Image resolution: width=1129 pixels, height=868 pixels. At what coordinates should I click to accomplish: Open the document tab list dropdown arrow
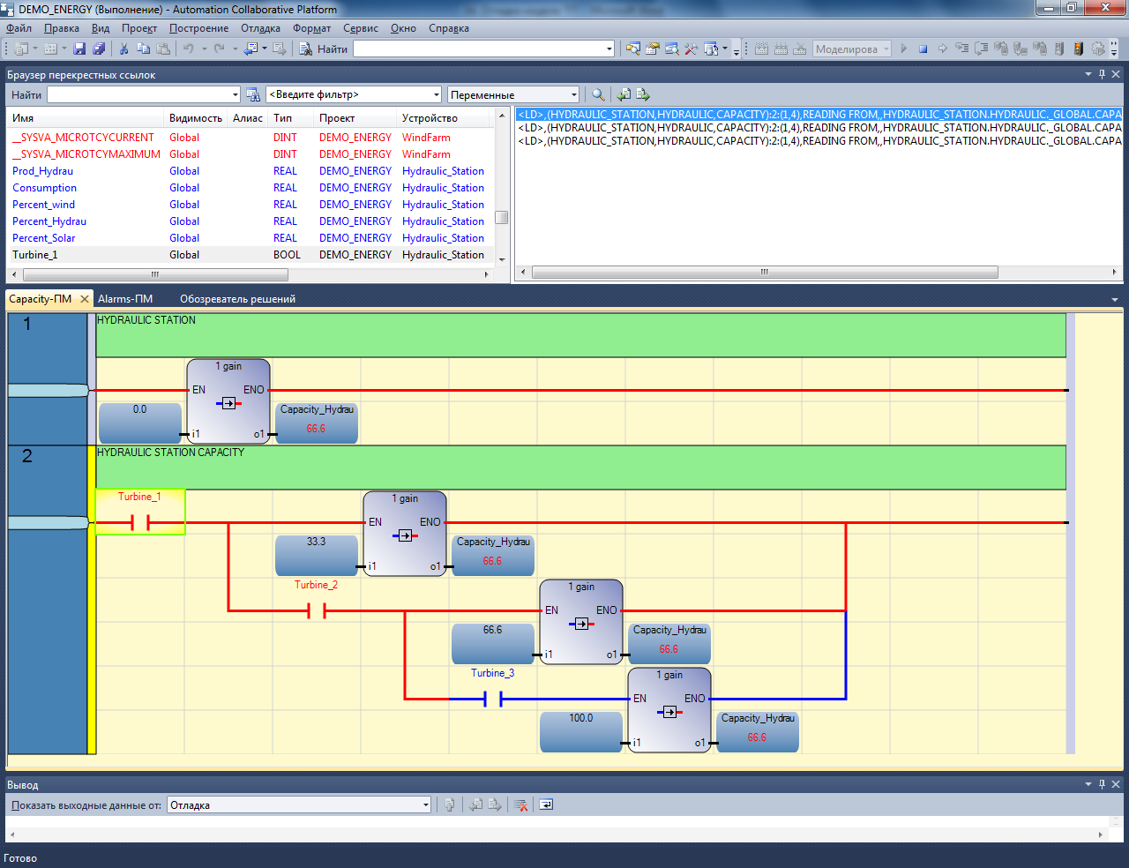click(1115, 300)
